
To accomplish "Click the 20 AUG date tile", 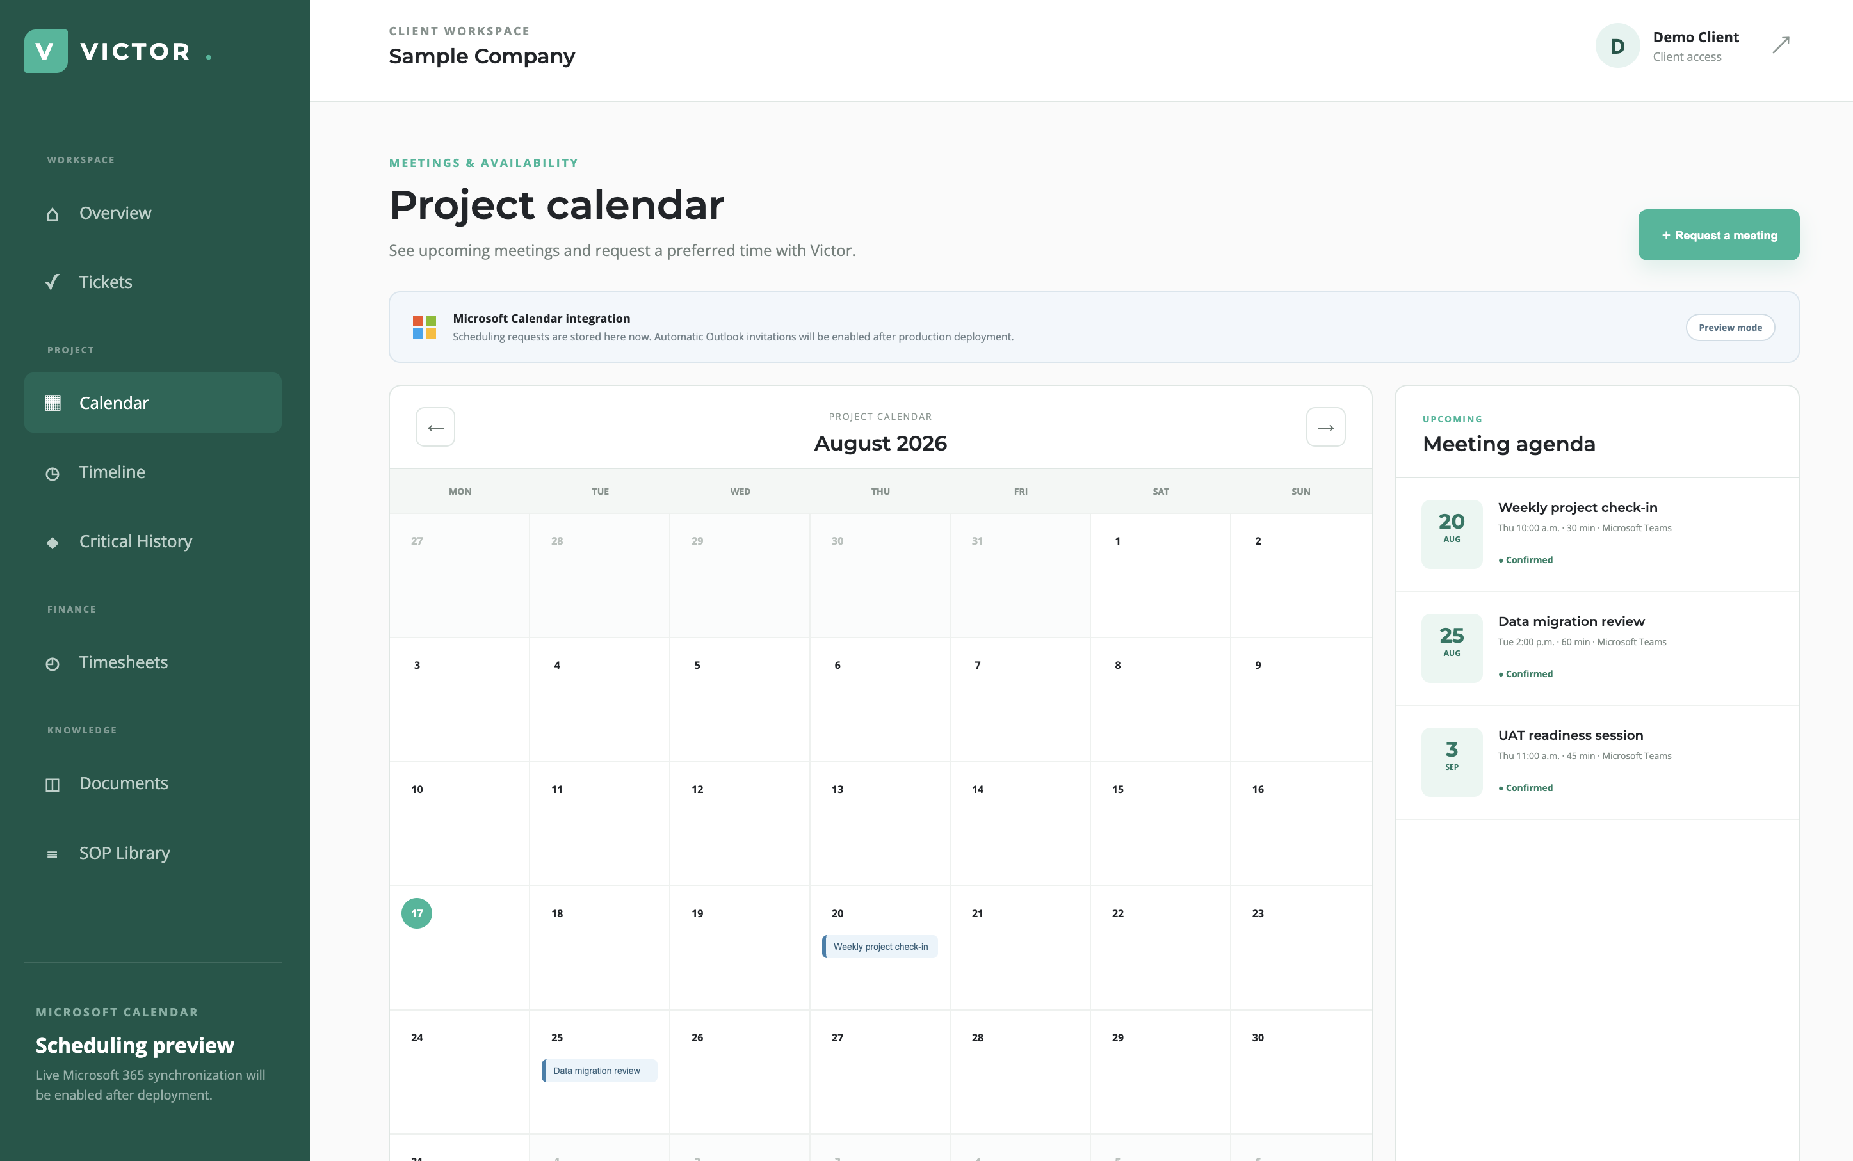I will (x=1451, y=534).
